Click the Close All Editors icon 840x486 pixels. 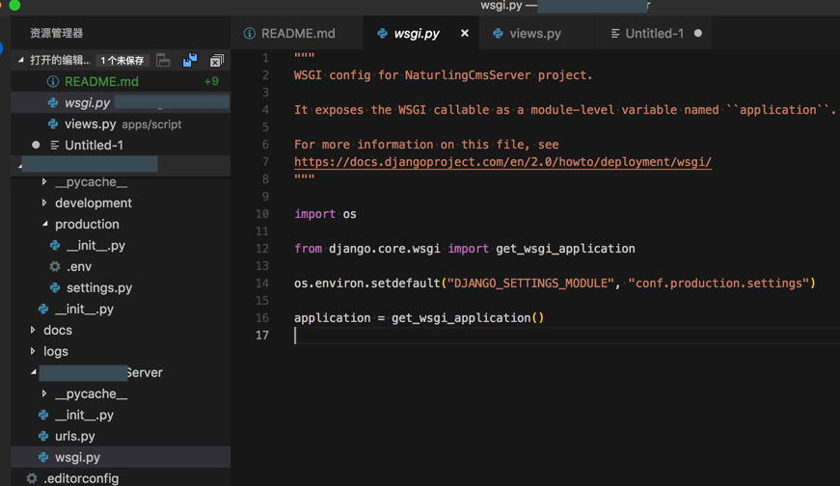pos(216,61)
